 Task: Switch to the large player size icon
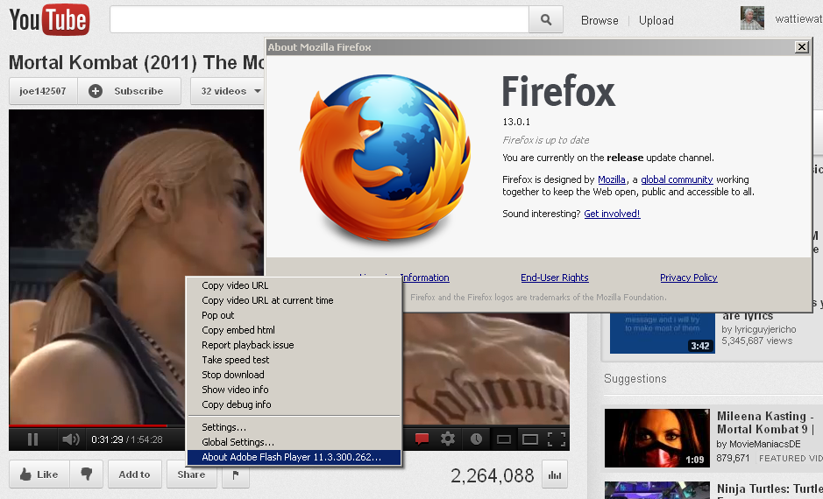click(530, 439)
